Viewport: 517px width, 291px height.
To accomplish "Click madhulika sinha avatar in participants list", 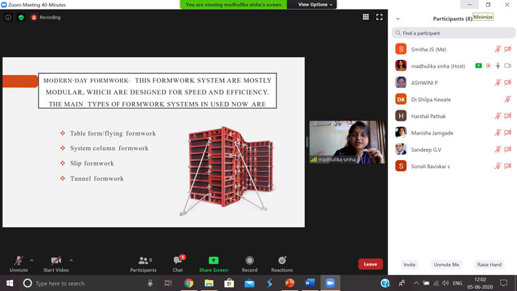I will [401, 66].
